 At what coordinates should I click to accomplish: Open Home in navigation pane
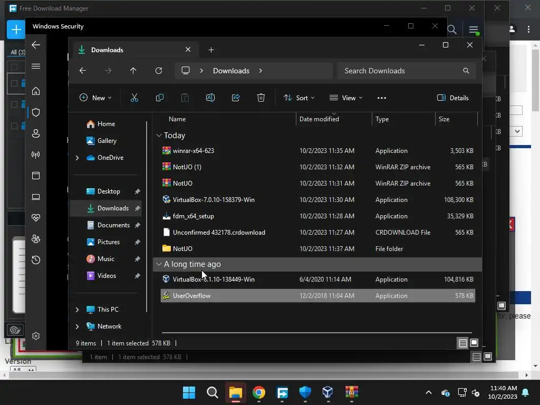106,124
